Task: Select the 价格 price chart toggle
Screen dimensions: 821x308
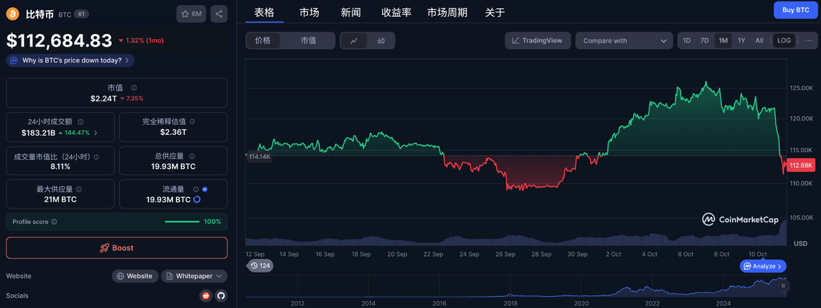Action: [x=263, y=41]
